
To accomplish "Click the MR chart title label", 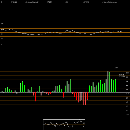I will click(x=116, y=68).
